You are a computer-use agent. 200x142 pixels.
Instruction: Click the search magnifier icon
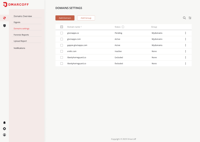(x=184, y=18)
